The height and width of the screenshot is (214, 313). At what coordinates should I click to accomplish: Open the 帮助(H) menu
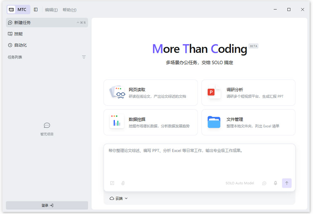(x=69, y=10)
